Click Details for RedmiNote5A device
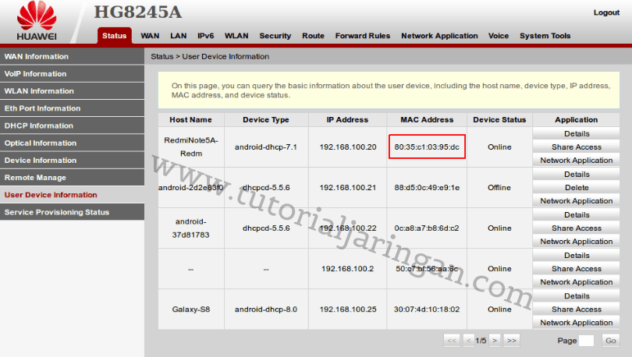 [577, 133]
